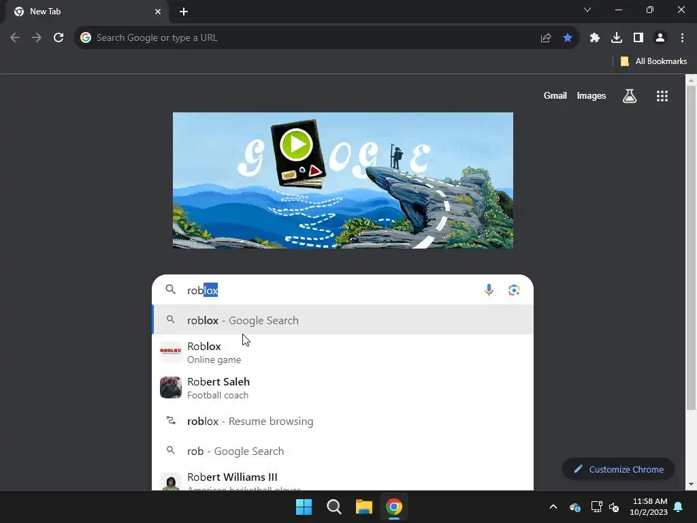Click Robert Saleh photo thumbnail
The width and height of the screenshot is (697, 523).
[x=171, y=387]
